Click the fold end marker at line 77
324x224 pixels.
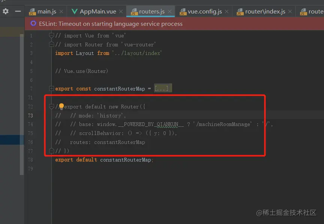tap(51, 151)
